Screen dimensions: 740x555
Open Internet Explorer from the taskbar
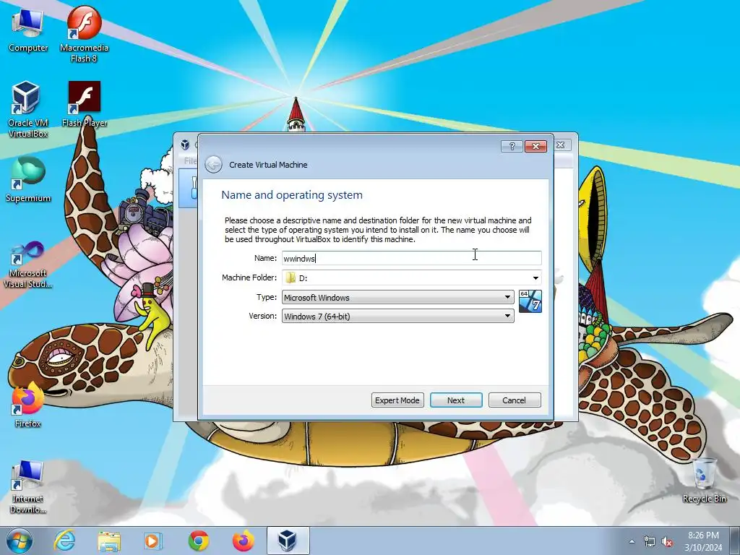[x=64, y=541]
